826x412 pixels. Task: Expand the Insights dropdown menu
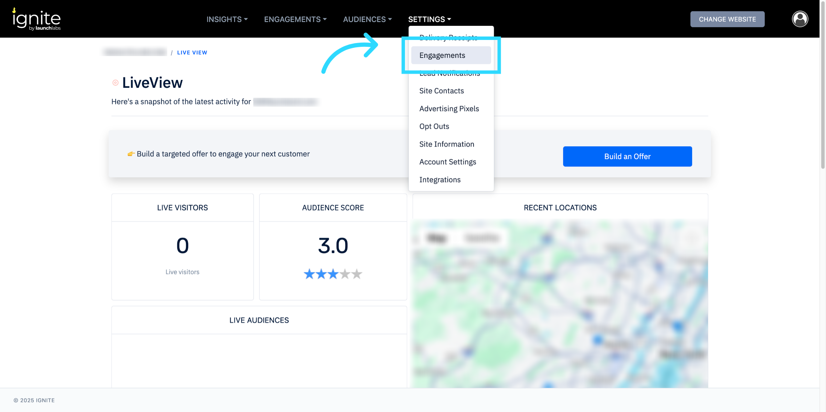tap(227, 19)
